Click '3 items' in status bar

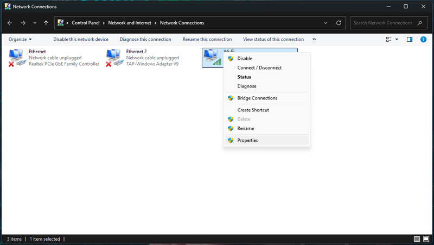click(x=15, y=239)
